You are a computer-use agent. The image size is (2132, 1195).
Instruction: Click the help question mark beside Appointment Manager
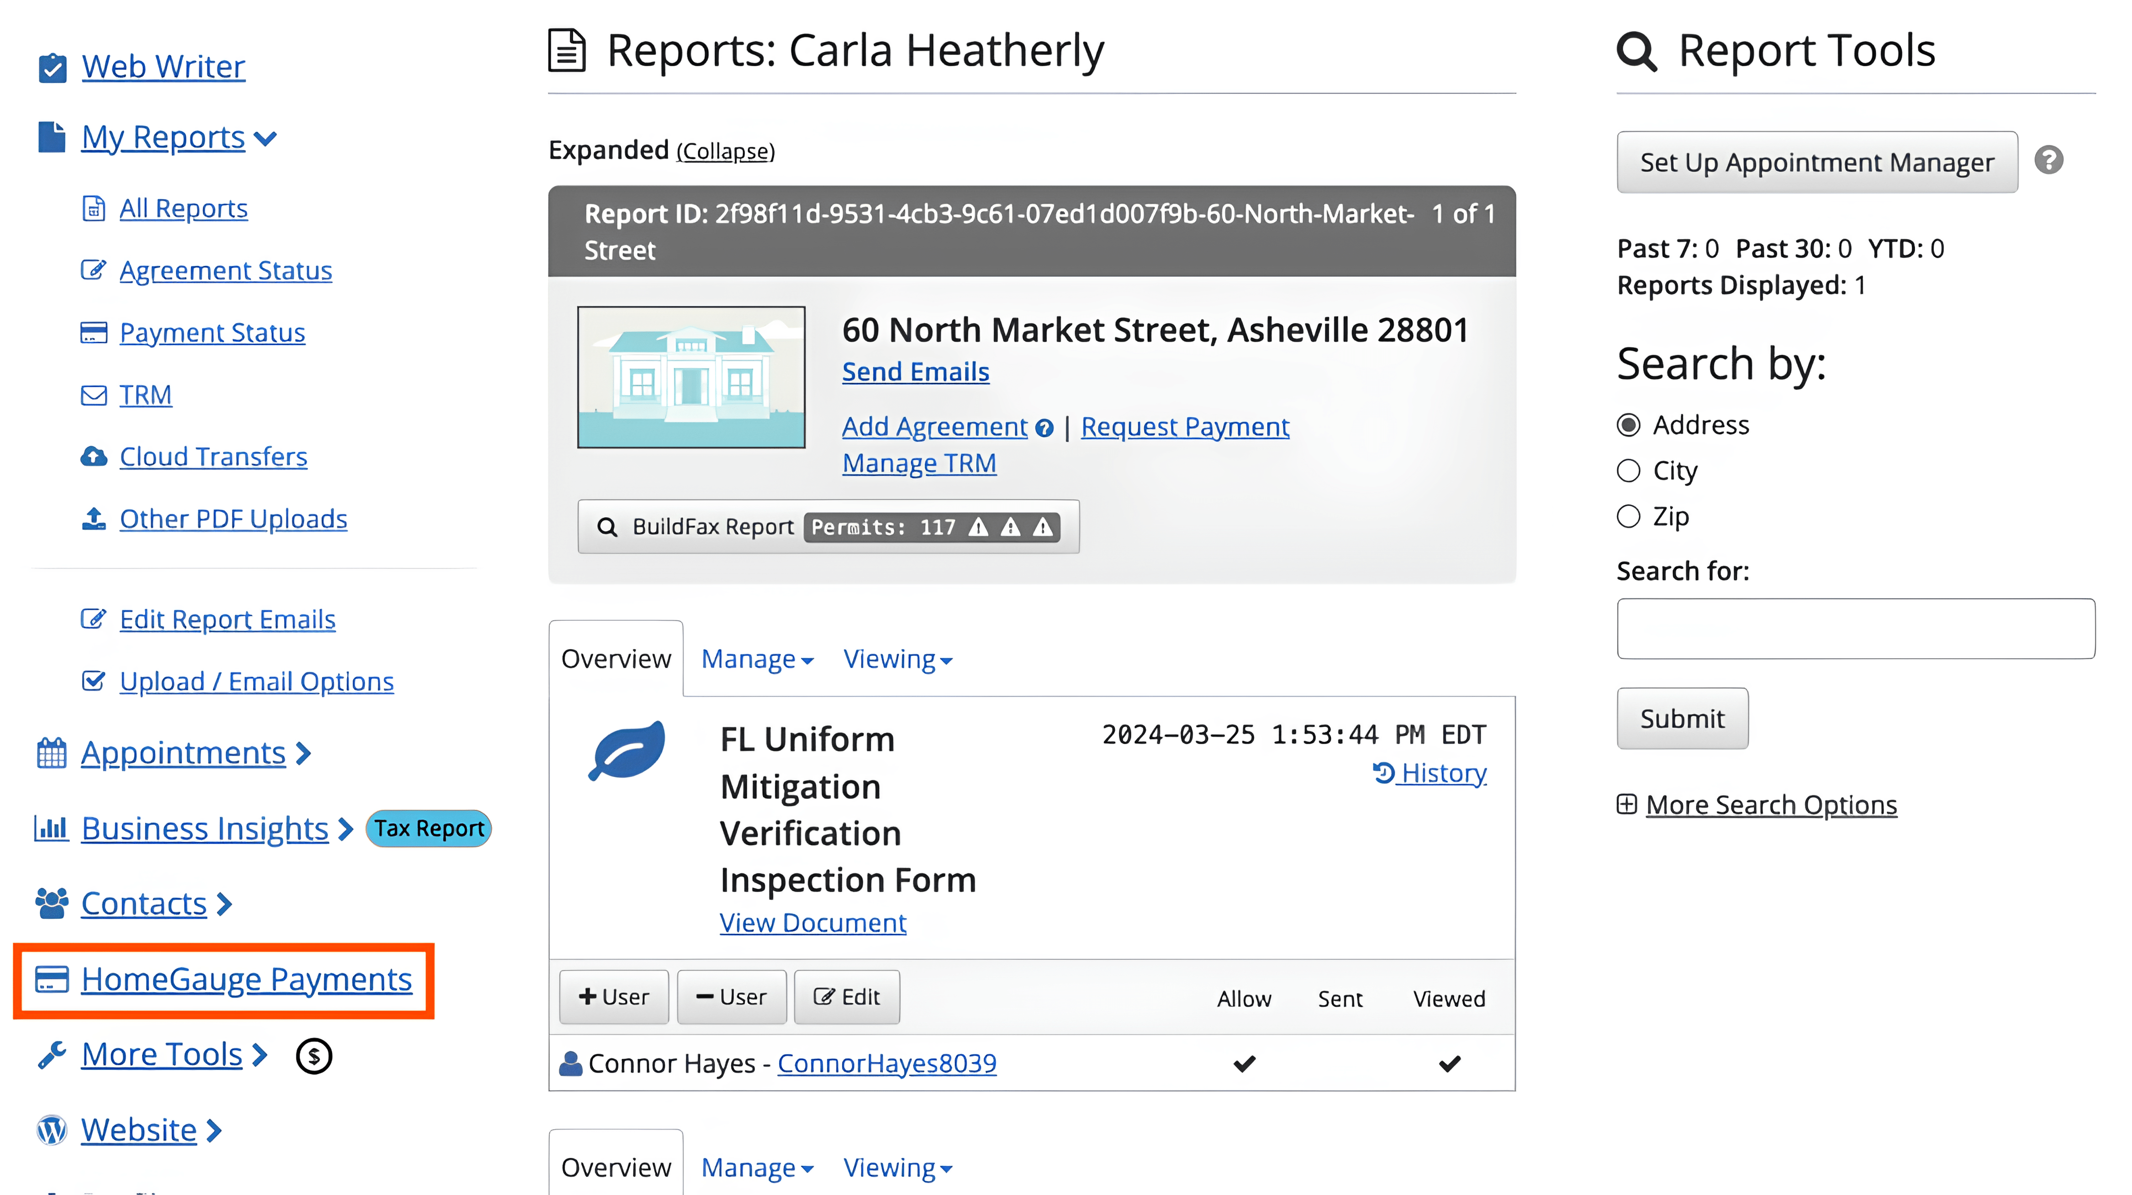2048,160
